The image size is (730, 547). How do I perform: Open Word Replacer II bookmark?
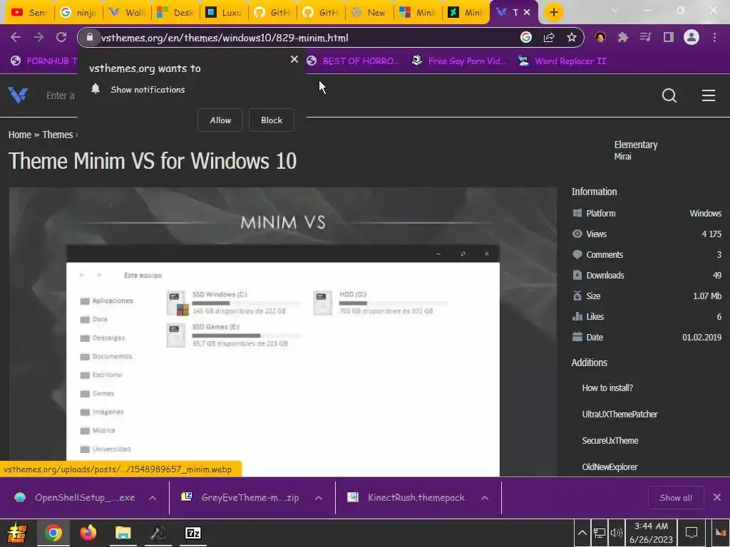pos(562,61)
